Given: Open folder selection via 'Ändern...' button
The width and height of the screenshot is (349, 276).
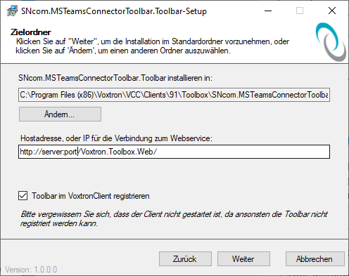Looking at the screenshot, I should click(60, 114).
